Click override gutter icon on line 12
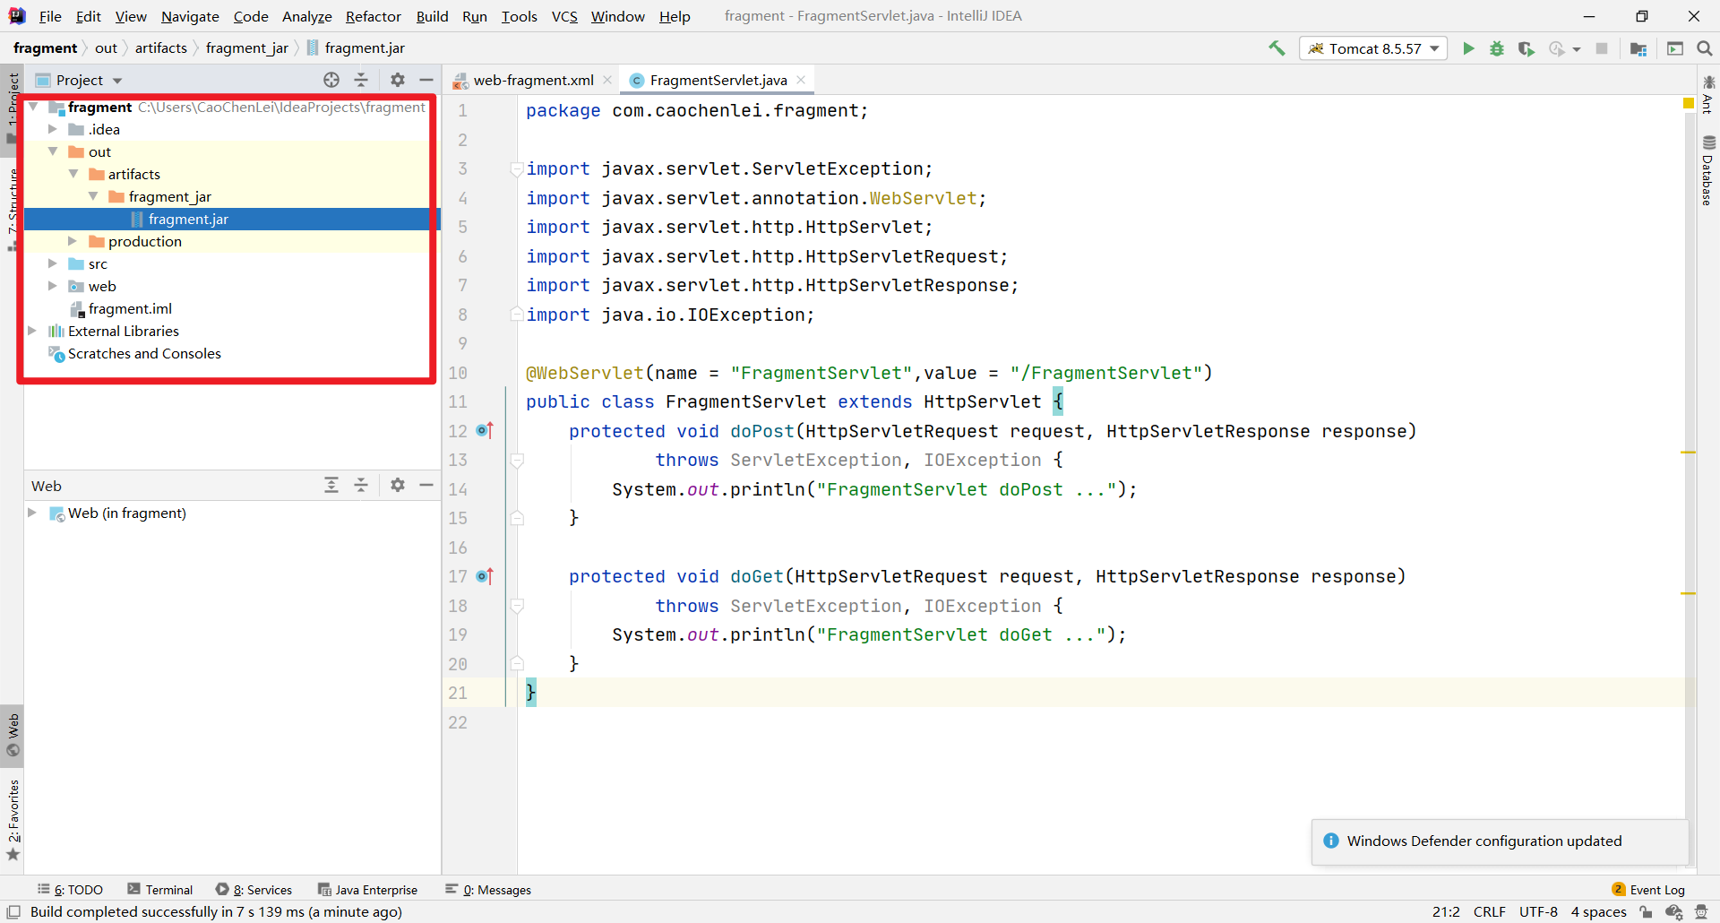This screenshot has width=1720, height=923. click(485, 431)
